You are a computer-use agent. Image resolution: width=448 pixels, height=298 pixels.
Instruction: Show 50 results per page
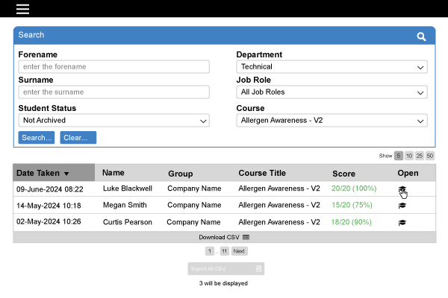(x=430, y=156)
